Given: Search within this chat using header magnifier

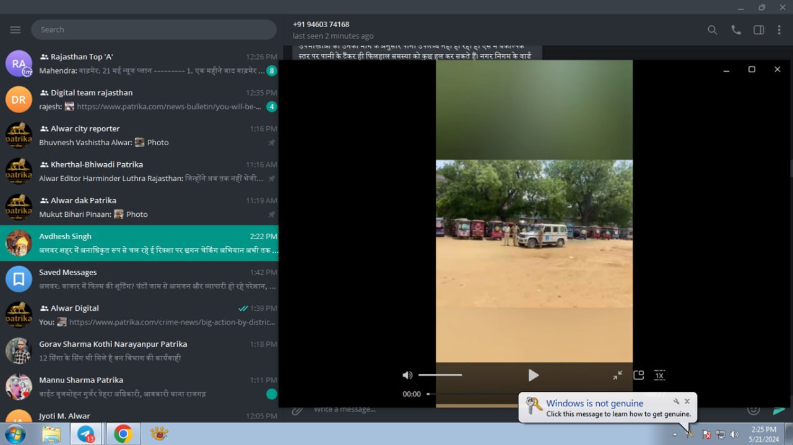Looking at the screenshot, I should coord(713,30).
